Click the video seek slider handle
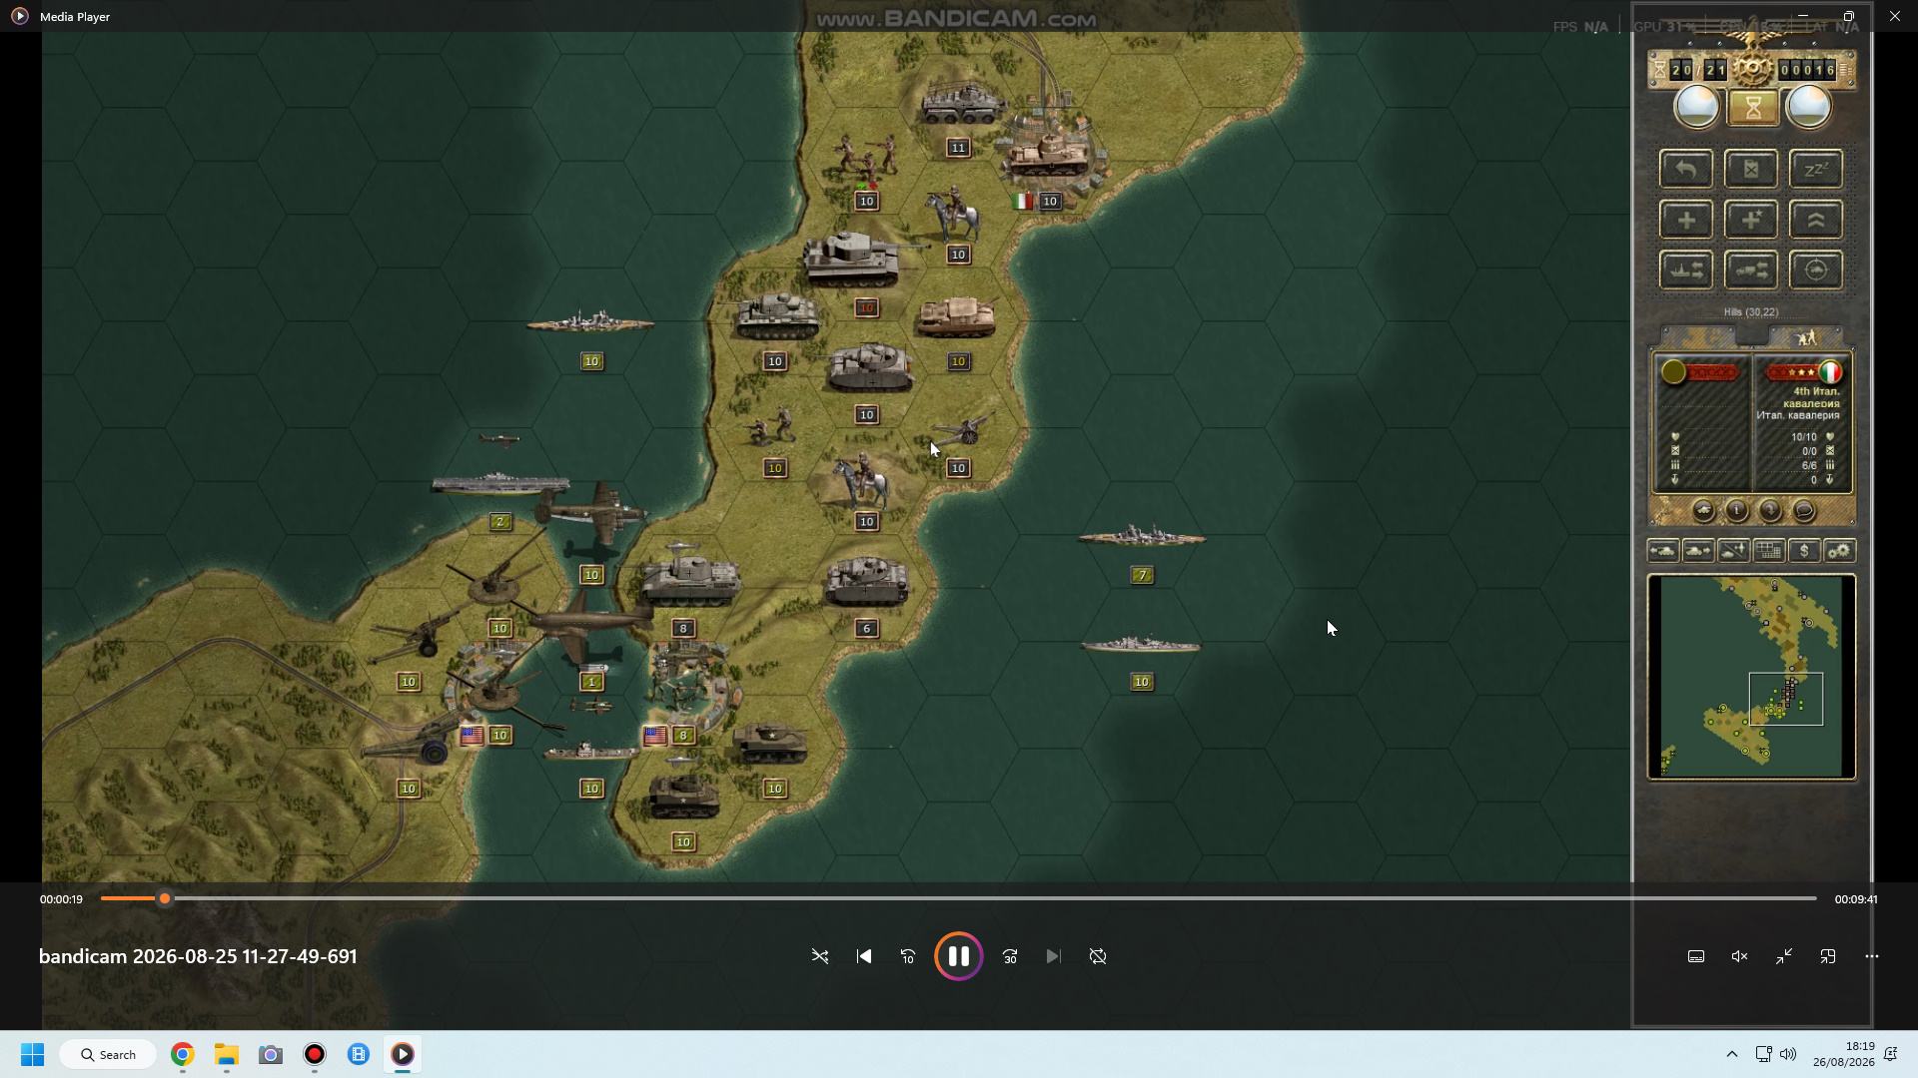Screen dimensions: 1918x1078 click(165, 899)
